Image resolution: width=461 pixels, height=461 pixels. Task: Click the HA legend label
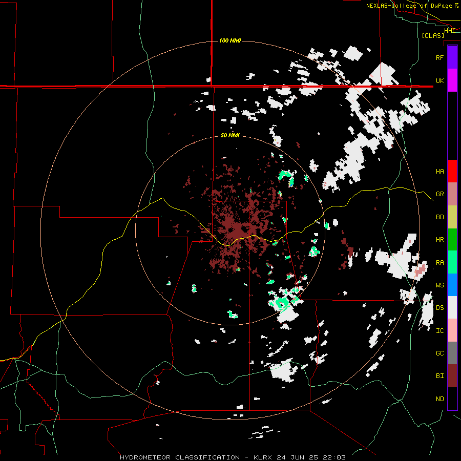pyautogui.click(x=439, y=171)
